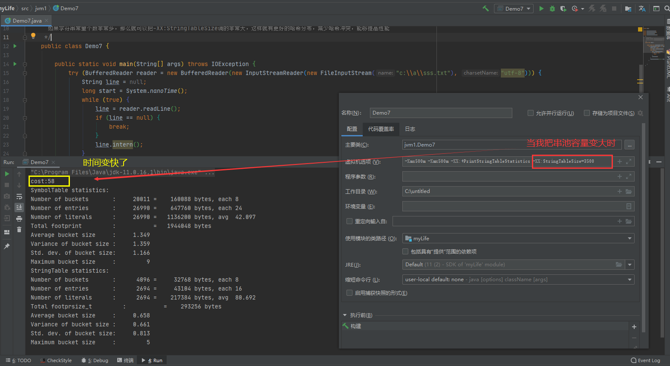This screenshot has width=670, height=366.
Task: Run Demo7 with coverage icon
Action: [x=563, y=9]
